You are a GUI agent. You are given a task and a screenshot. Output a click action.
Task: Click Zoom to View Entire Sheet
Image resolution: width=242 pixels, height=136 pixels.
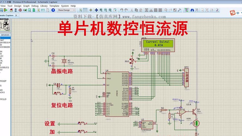110,10
